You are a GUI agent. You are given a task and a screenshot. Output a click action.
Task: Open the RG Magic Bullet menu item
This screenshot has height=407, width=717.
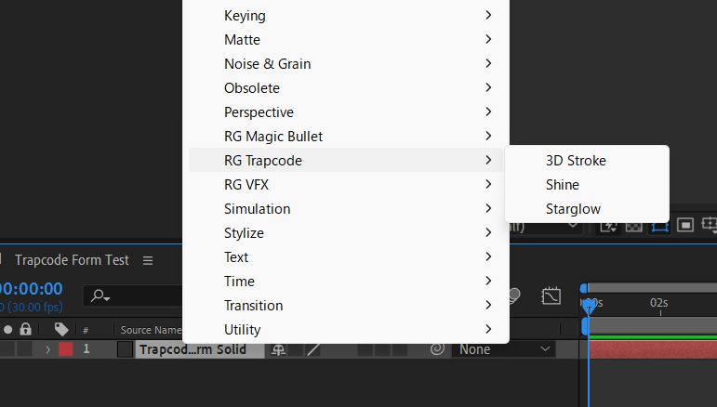coord(346,136)
